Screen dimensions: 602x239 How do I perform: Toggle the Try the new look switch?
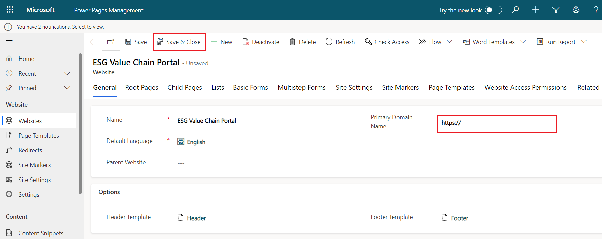493,10
